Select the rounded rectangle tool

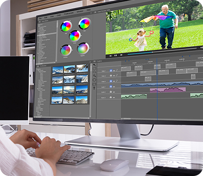tap(94, 84)
